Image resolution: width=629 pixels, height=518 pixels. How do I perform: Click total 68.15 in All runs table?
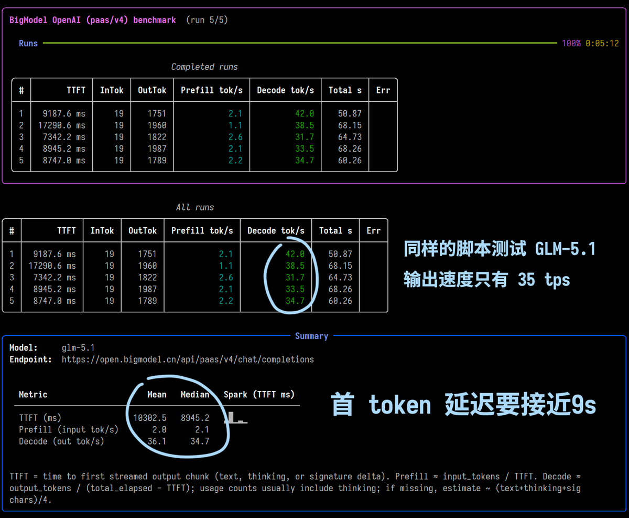pos(340,266)
